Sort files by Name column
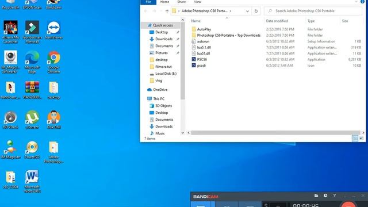368x207 pixels. tap(195, 21)
